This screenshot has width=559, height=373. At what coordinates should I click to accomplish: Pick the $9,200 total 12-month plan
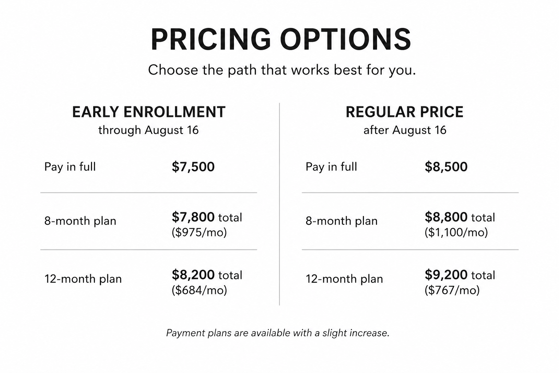[x=460, y=275]
